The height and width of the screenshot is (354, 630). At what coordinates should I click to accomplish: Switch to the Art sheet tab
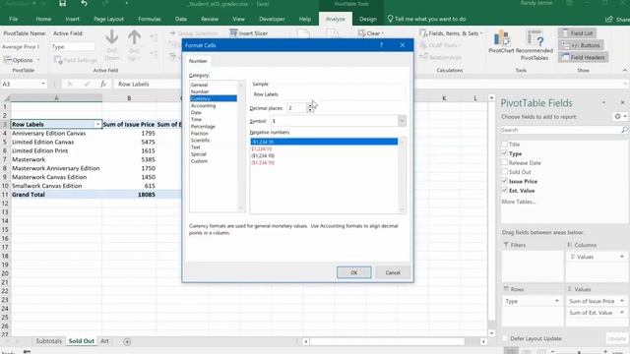pos(104,341)
